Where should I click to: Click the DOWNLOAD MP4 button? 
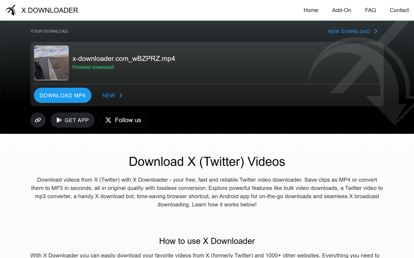click(x=62, y=95)
